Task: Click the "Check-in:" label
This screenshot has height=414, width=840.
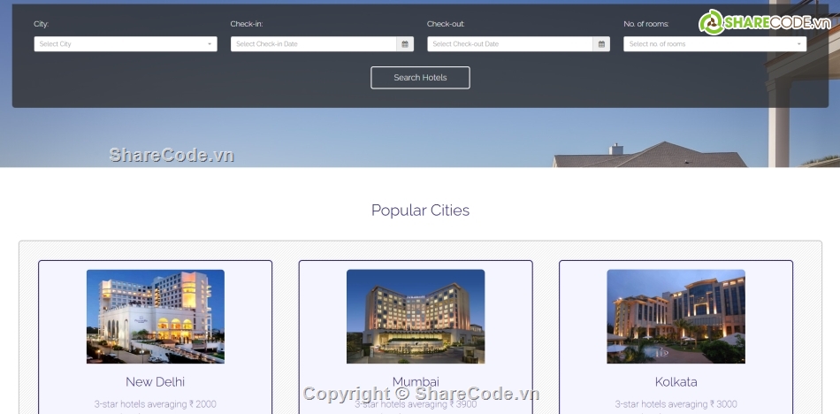Action: (246, 24)
